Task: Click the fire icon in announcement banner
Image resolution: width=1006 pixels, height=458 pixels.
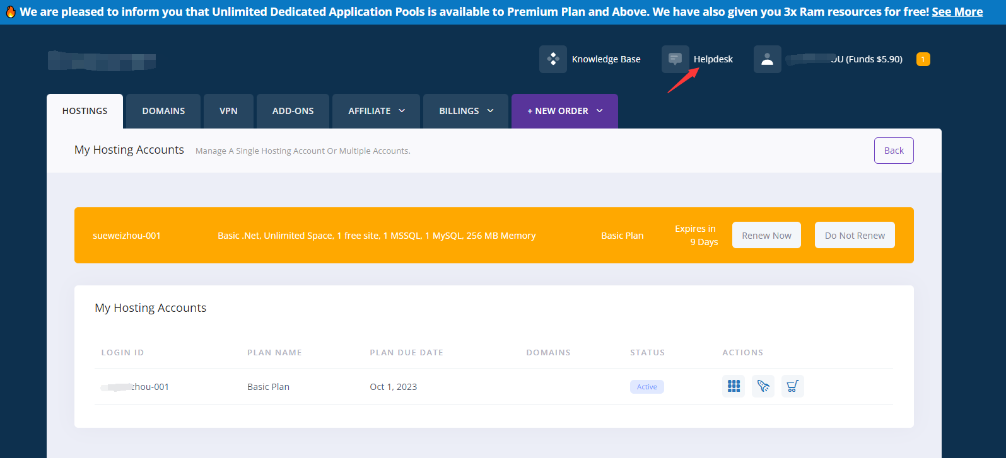Action: coord(11,12)
